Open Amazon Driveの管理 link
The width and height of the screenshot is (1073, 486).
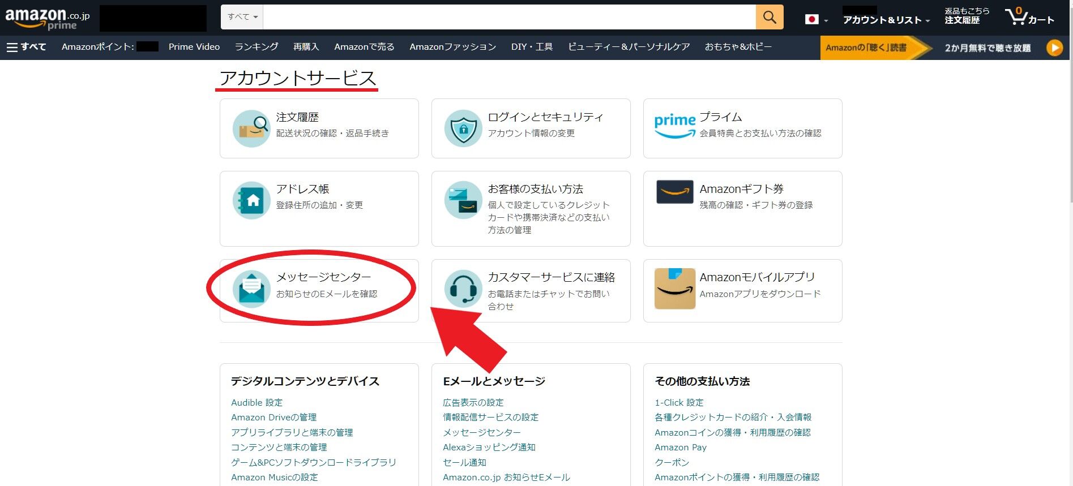point(273,418)
